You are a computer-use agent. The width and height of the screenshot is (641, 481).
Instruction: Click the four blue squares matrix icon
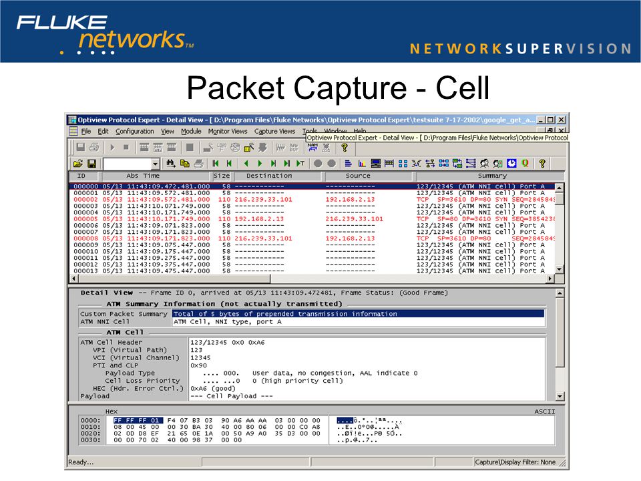pos(403,164)
